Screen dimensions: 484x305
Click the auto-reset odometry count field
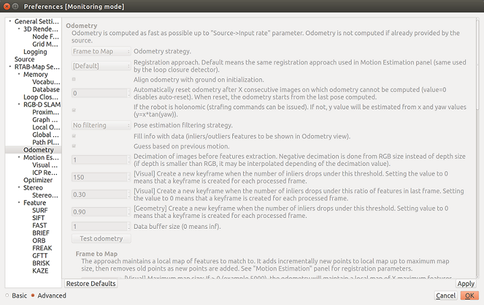[100, 92]
